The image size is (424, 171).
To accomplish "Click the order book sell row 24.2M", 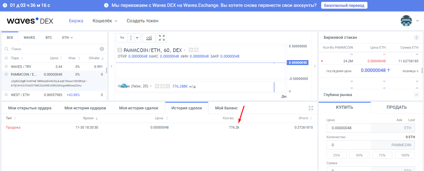I will point(370,61).
